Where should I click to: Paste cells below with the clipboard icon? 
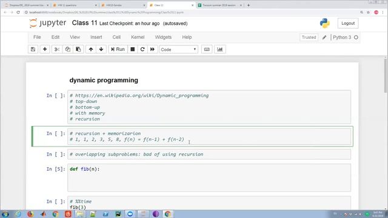[78, 49]
